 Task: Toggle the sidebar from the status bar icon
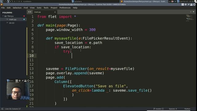3,109
